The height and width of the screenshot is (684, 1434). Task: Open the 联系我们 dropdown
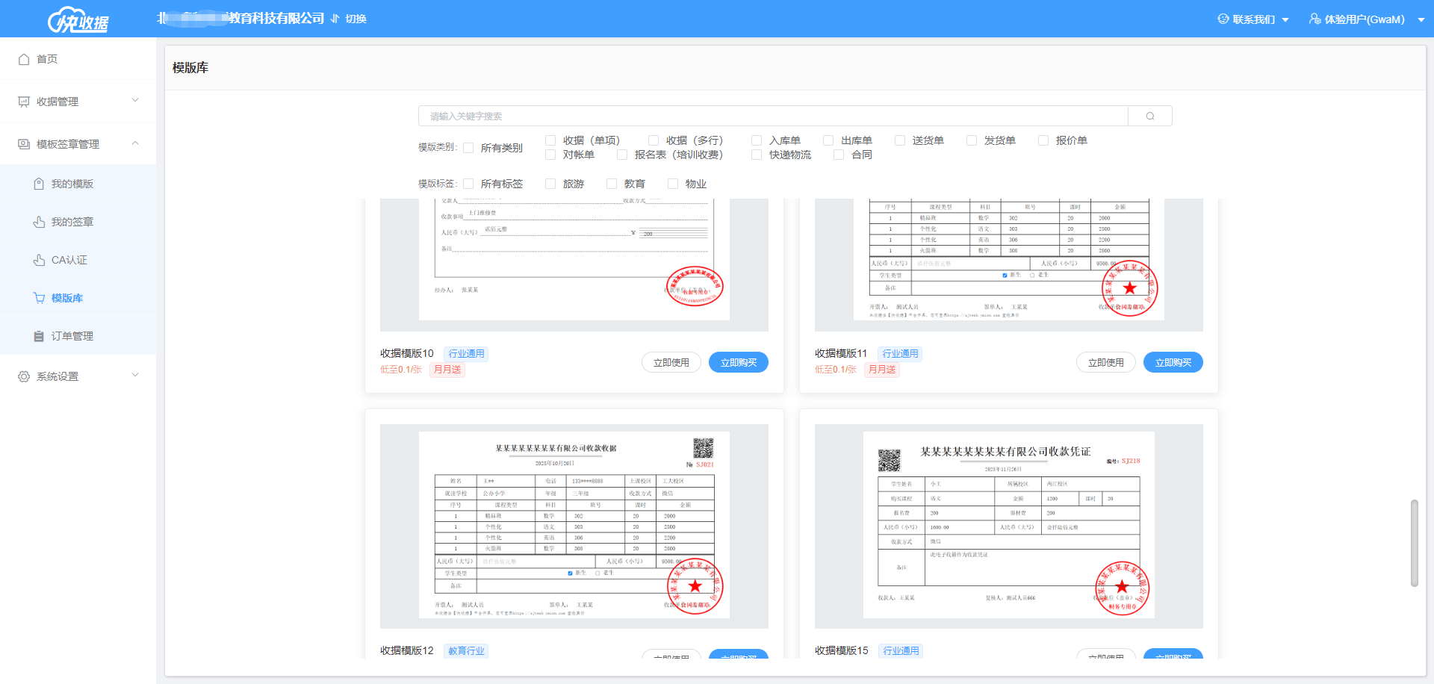tap(1253, 19)
